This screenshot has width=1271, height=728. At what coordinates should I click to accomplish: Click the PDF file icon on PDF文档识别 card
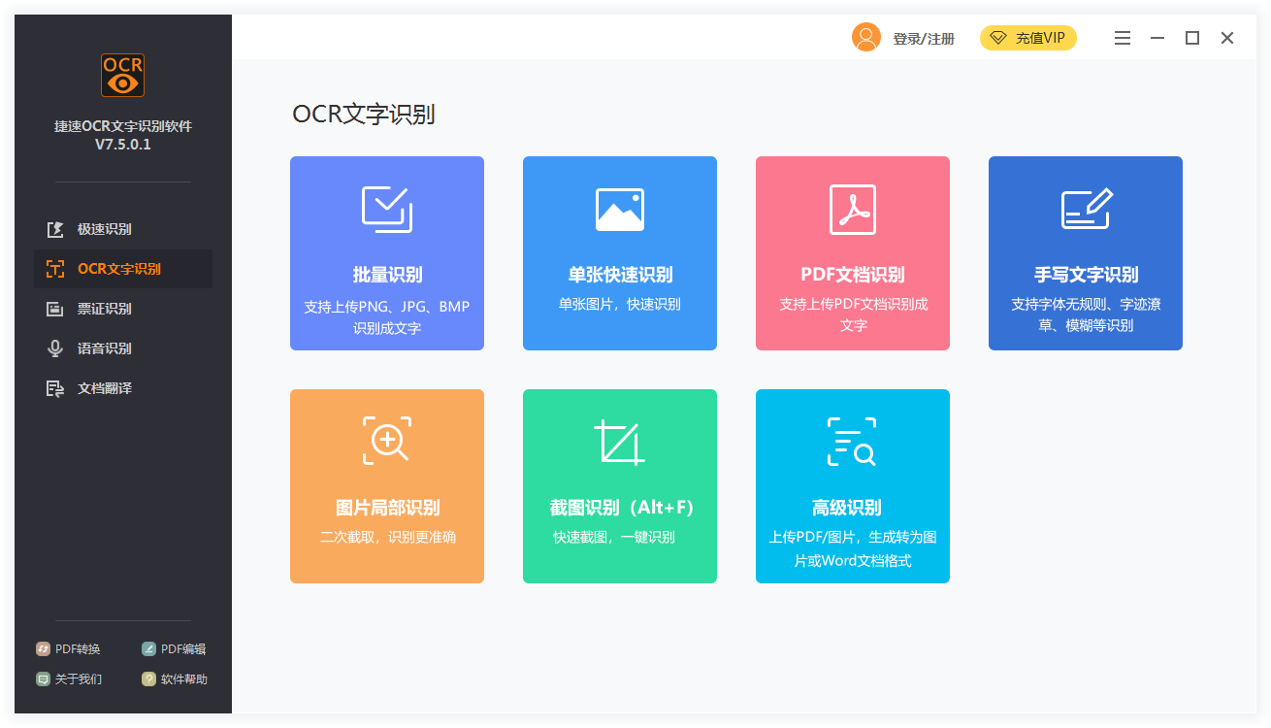coord(853,210)
